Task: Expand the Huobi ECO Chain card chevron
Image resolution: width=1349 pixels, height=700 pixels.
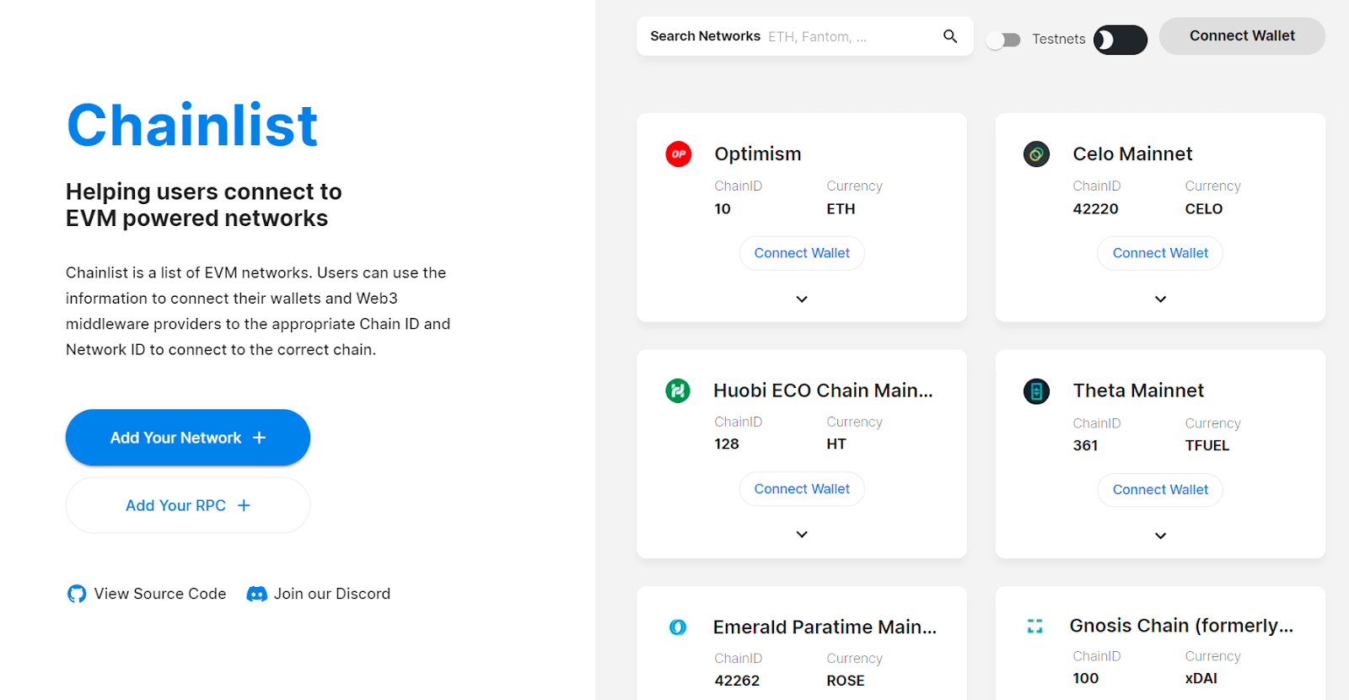Action: click(802, 535)
